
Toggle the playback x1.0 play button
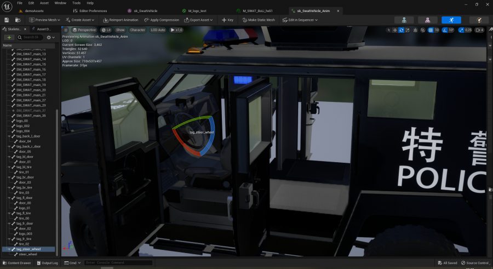[x=176, y=30]
